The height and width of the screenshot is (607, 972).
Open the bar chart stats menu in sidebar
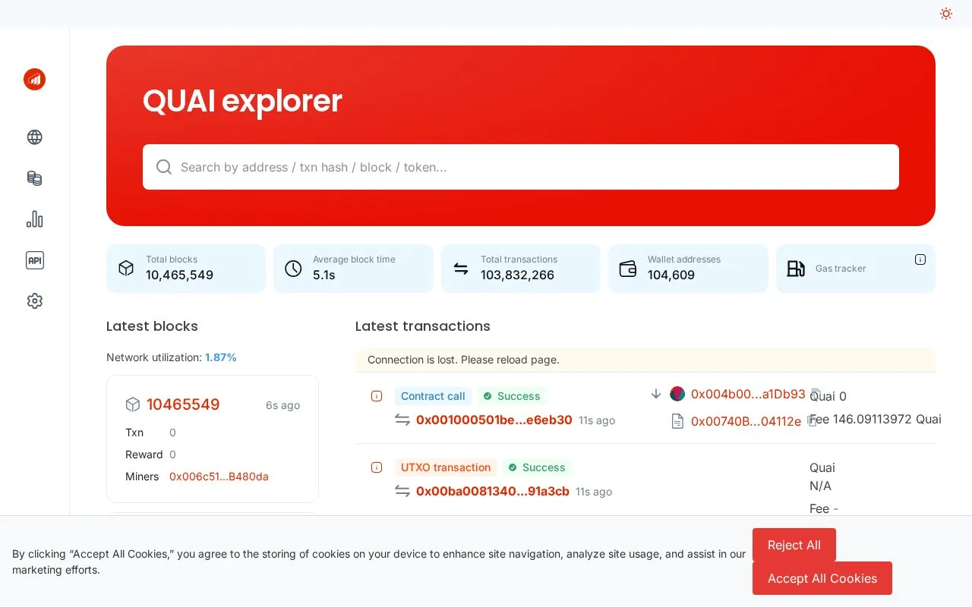coord(34,219)
